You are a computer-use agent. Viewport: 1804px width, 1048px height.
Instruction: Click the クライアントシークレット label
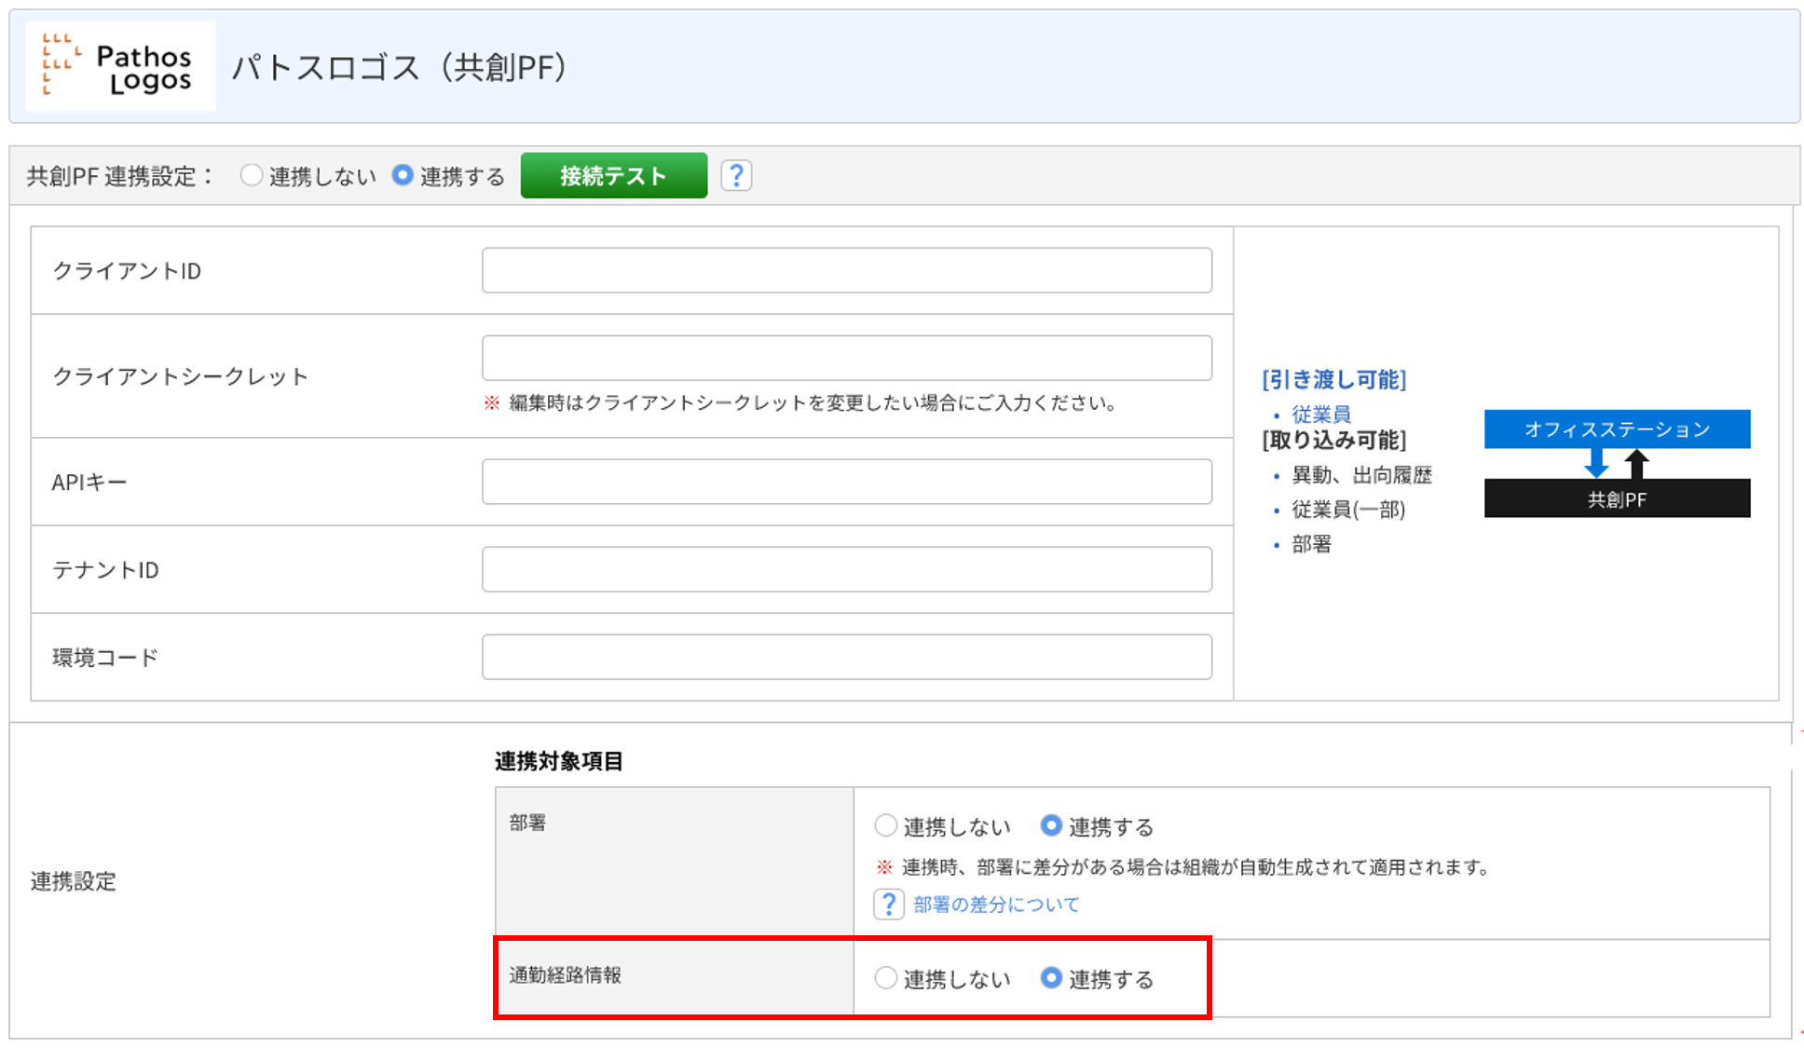tap(180, 376)
